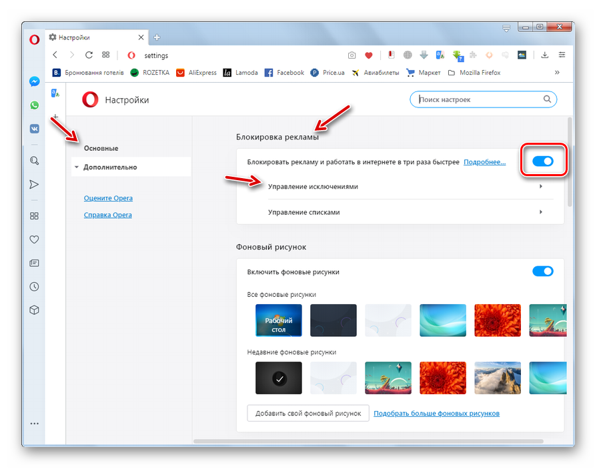Select checked black recent wallpaper

[279, 378]
